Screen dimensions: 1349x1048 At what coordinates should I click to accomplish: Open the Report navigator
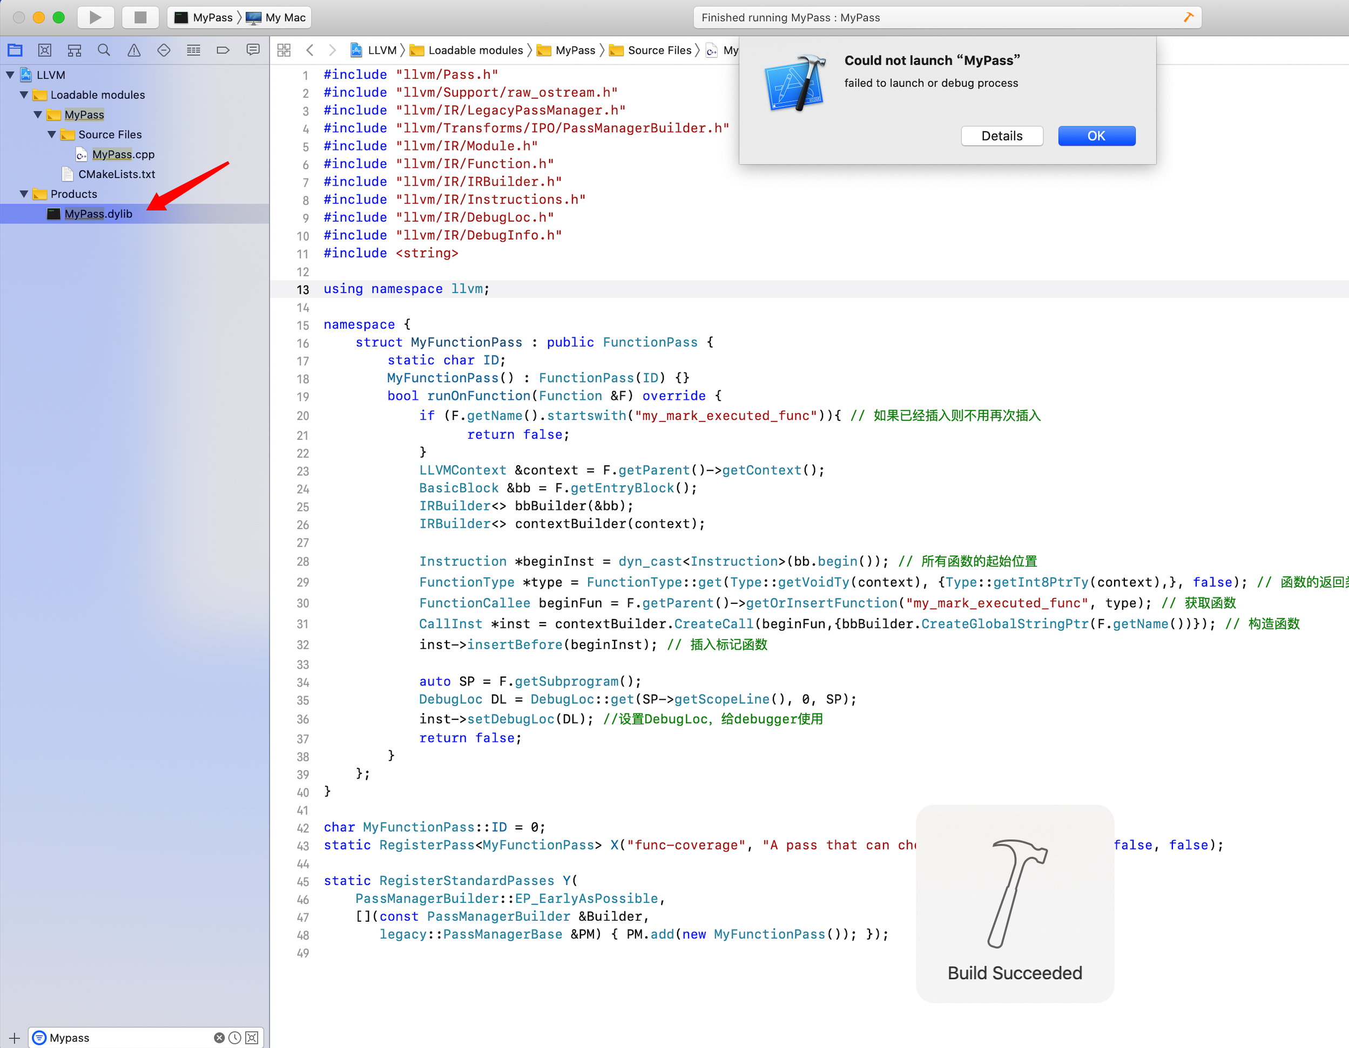[x=253, y=50]
